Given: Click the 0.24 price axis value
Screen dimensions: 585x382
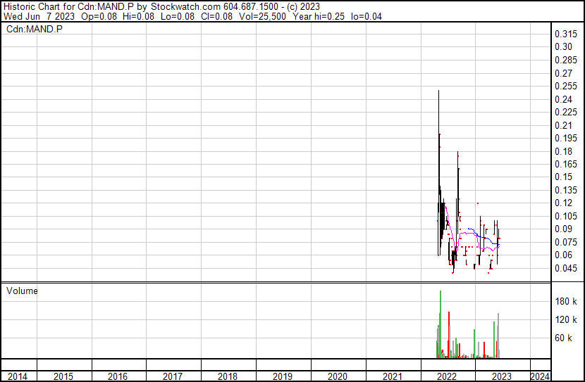Looking at the screenshot, I should [x=563, y=99].
